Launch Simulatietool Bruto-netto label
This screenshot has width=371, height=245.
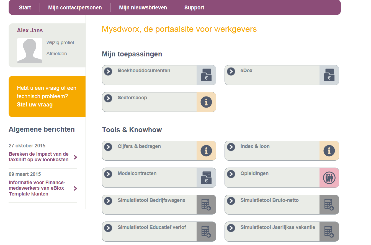[270, 200]
